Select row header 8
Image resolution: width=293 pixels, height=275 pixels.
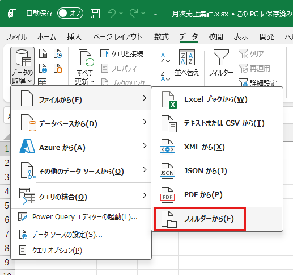pyautogui.click(x=7, y=248)
